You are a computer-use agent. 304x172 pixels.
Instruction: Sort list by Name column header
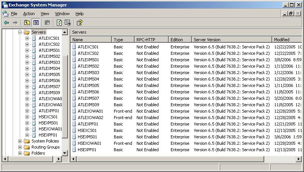(x=91, y=40)
